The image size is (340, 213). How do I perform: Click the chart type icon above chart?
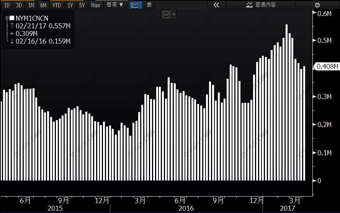tap(166, 15)
